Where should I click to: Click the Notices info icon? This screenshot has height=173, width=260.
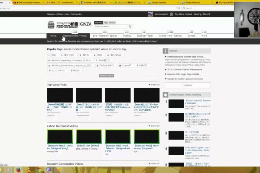166,51
